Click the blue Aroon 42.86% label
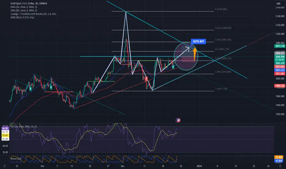Screen dimensions: 286x169 pyautogui.click(x=279, y=161)
